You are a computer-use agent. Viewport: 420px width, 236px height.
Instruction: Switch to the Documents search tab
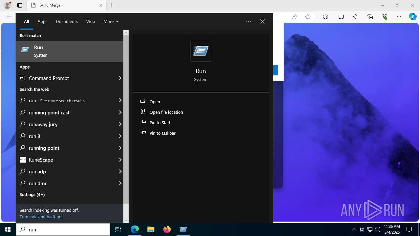coord(67,21)
